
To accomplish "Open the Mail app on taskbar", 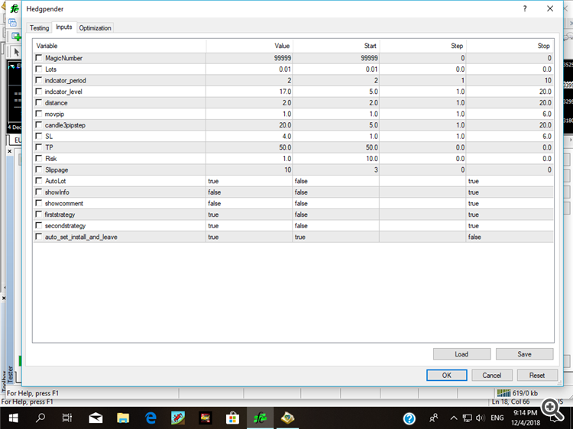I will pos(95,418).
